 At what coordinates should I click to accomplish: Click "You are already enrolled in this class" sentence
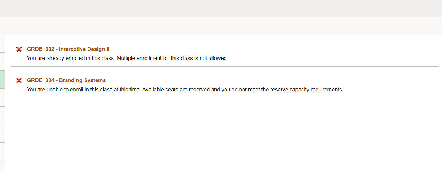[71, 58]
